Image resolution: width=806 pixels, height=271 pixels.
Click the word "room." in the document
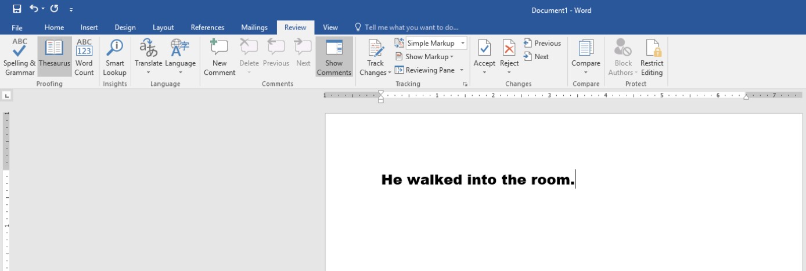(553, 180)
